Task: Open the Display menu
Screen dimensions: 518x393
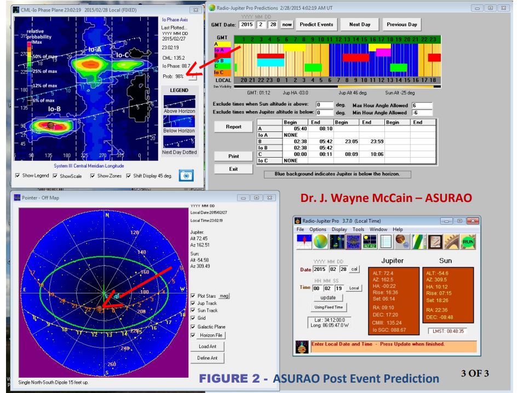Action: (339, 229)
